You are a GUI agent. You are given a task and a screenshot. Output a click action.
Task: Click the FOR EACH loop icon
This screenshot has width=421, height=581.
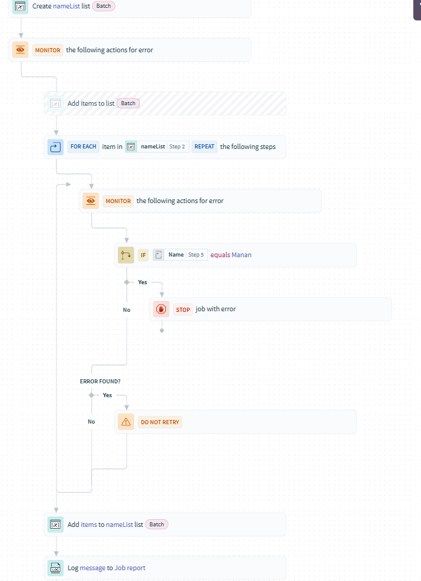[55, 147]
